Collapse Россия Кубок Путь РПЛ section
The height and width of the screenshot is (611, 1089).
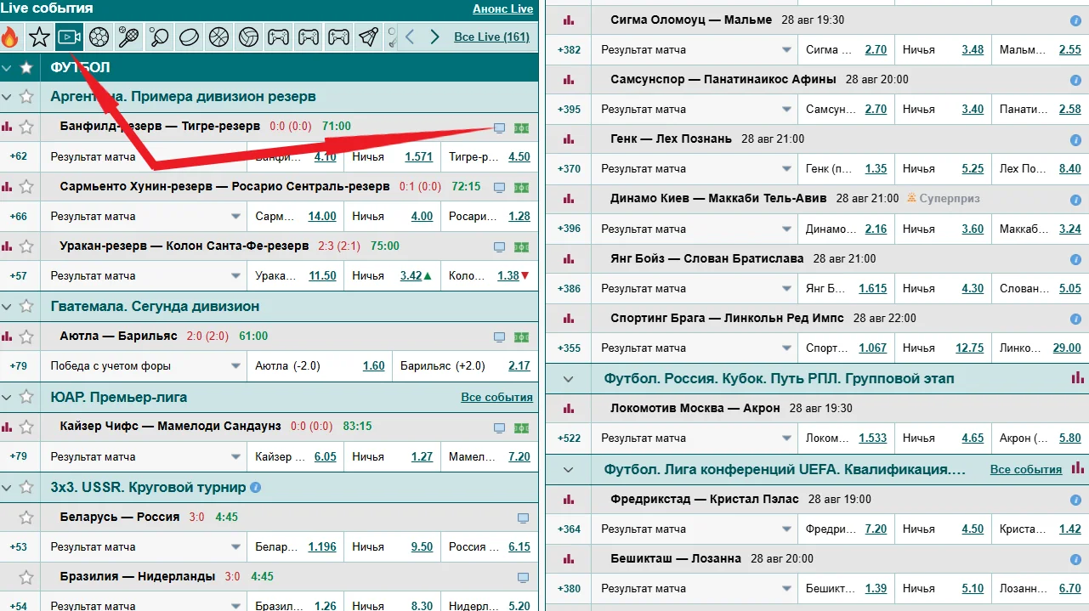[569, 379]
